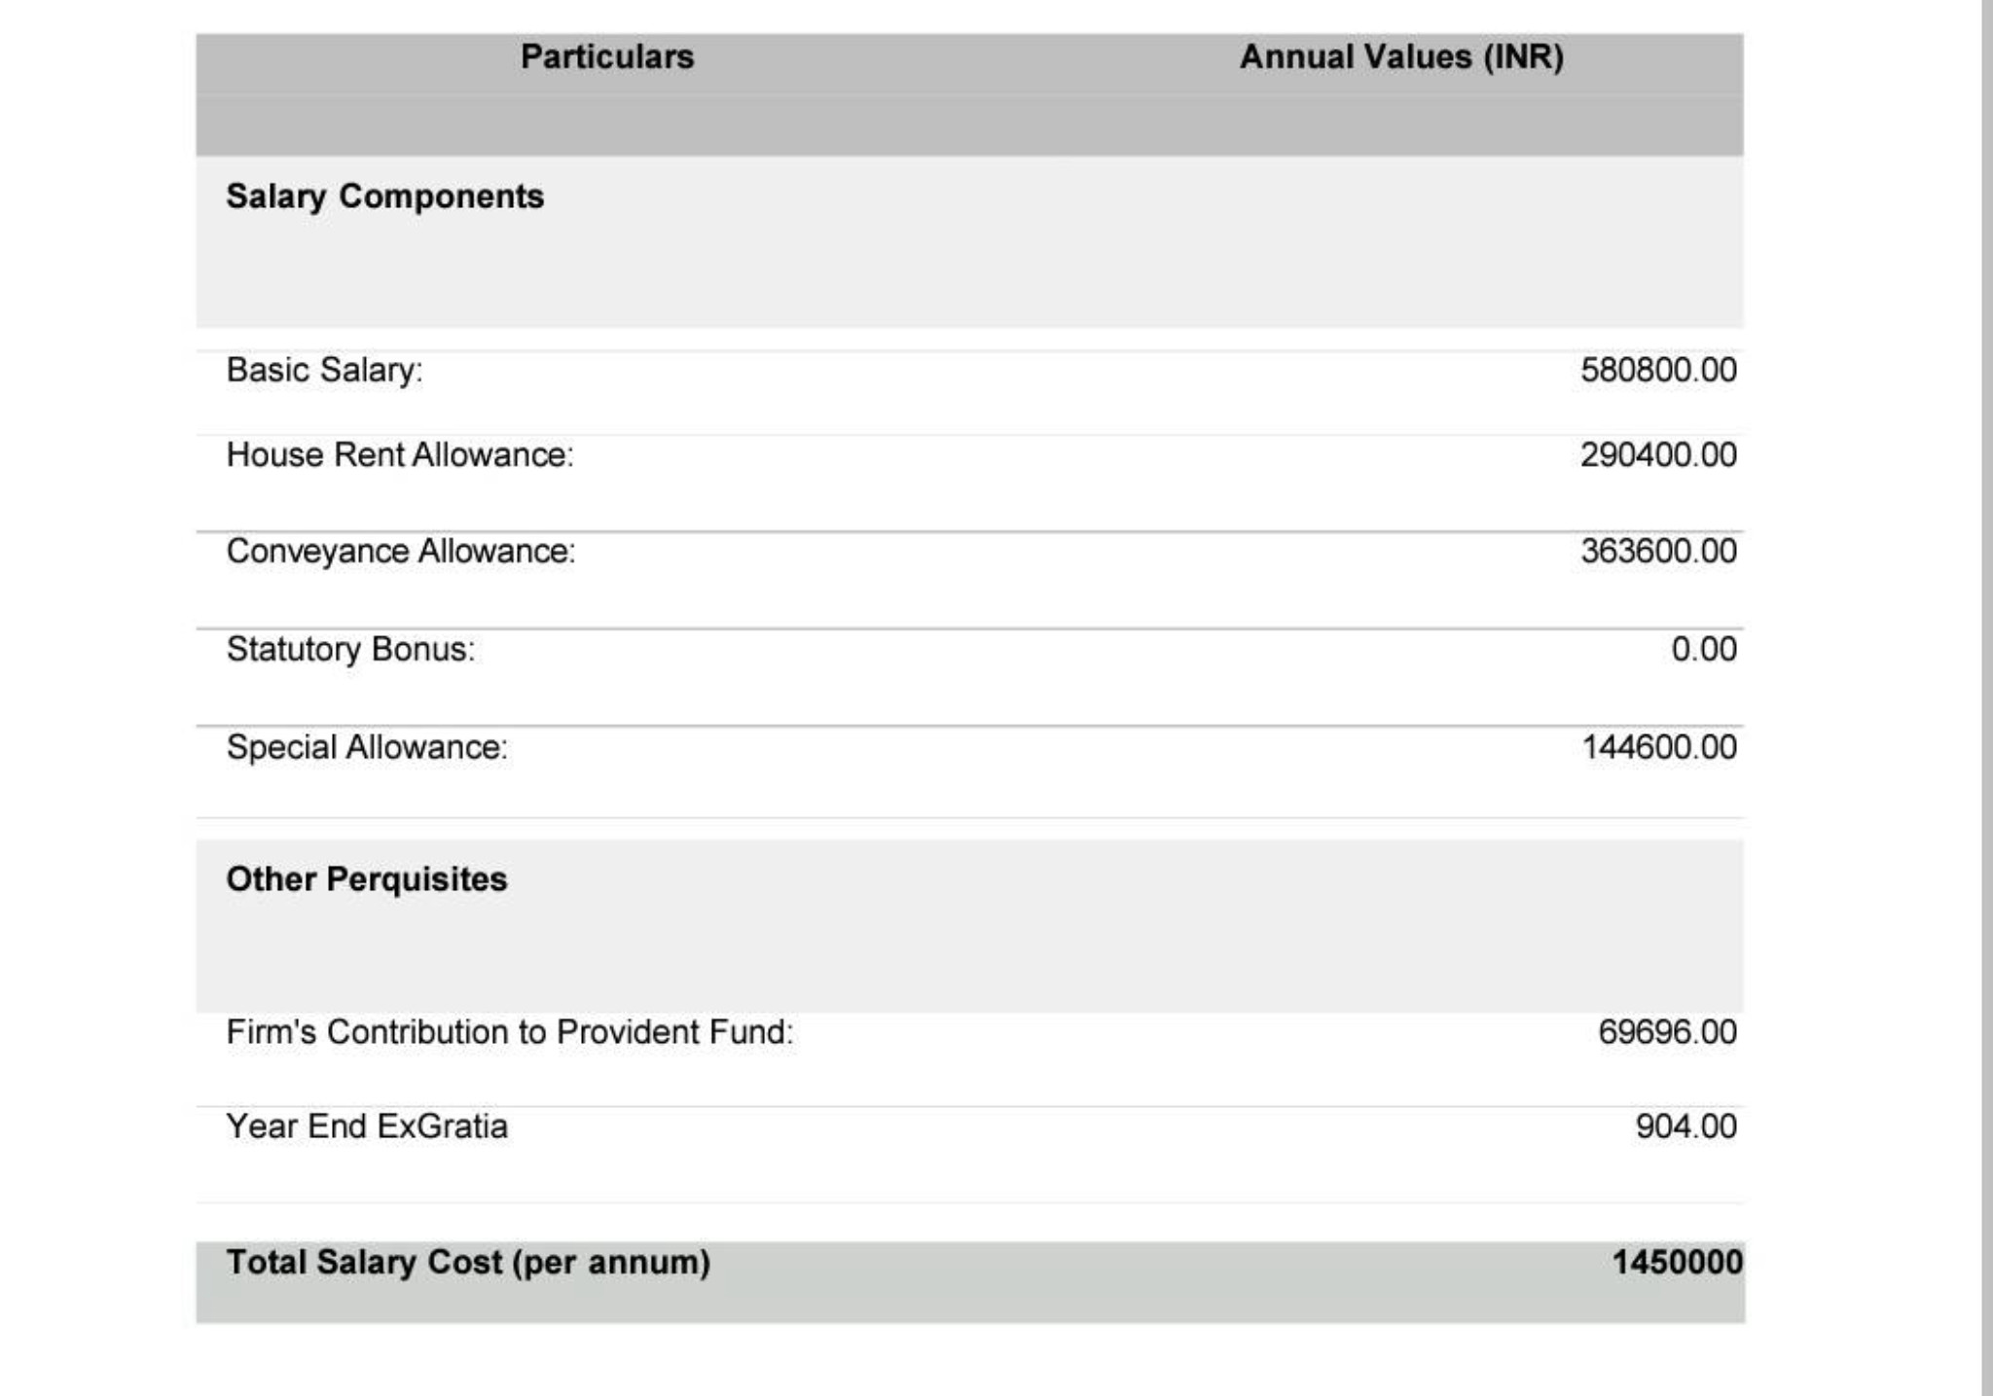Click the Statutory Bonus label

pos(351,649)
